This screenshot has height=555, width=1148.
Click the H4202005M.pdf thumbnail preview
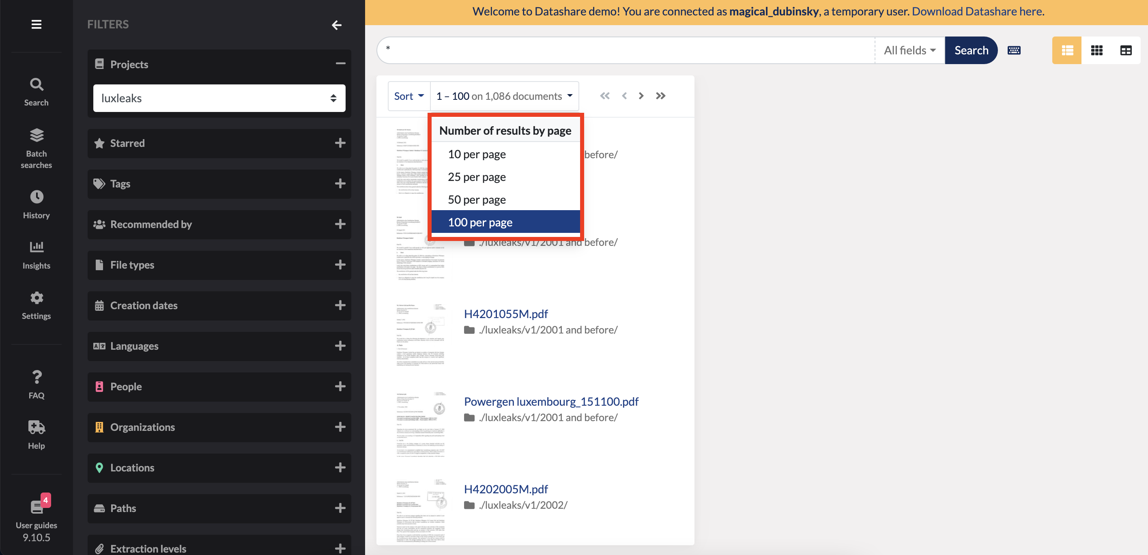click(421, 510)
